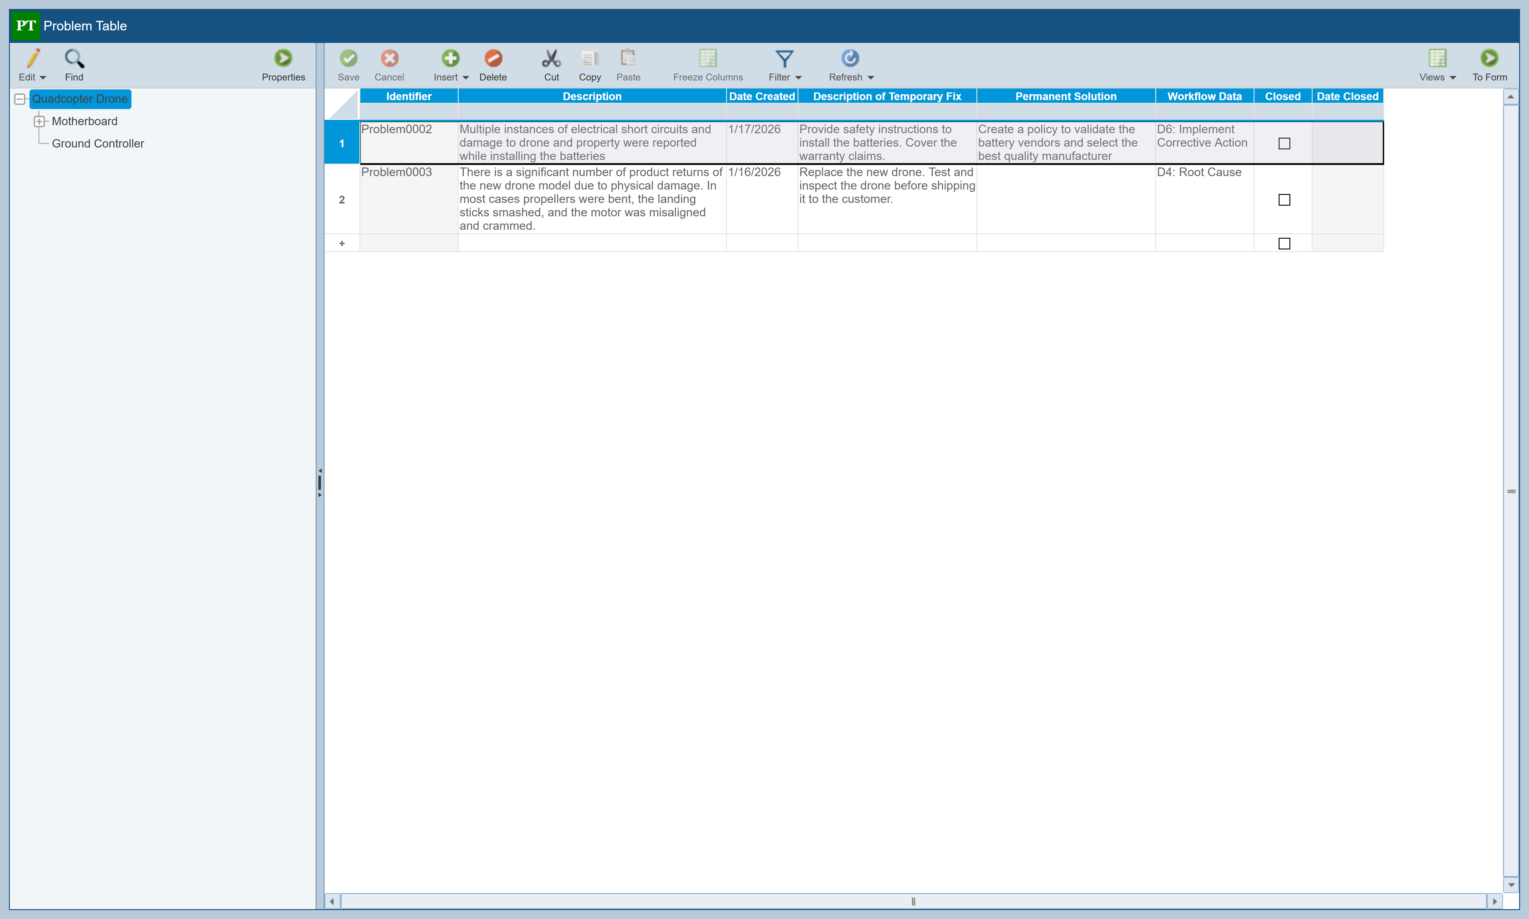This screenshot has width=1529, height=919.
Task: Click the To Form icon
Action: click(x=1489, y=59)
